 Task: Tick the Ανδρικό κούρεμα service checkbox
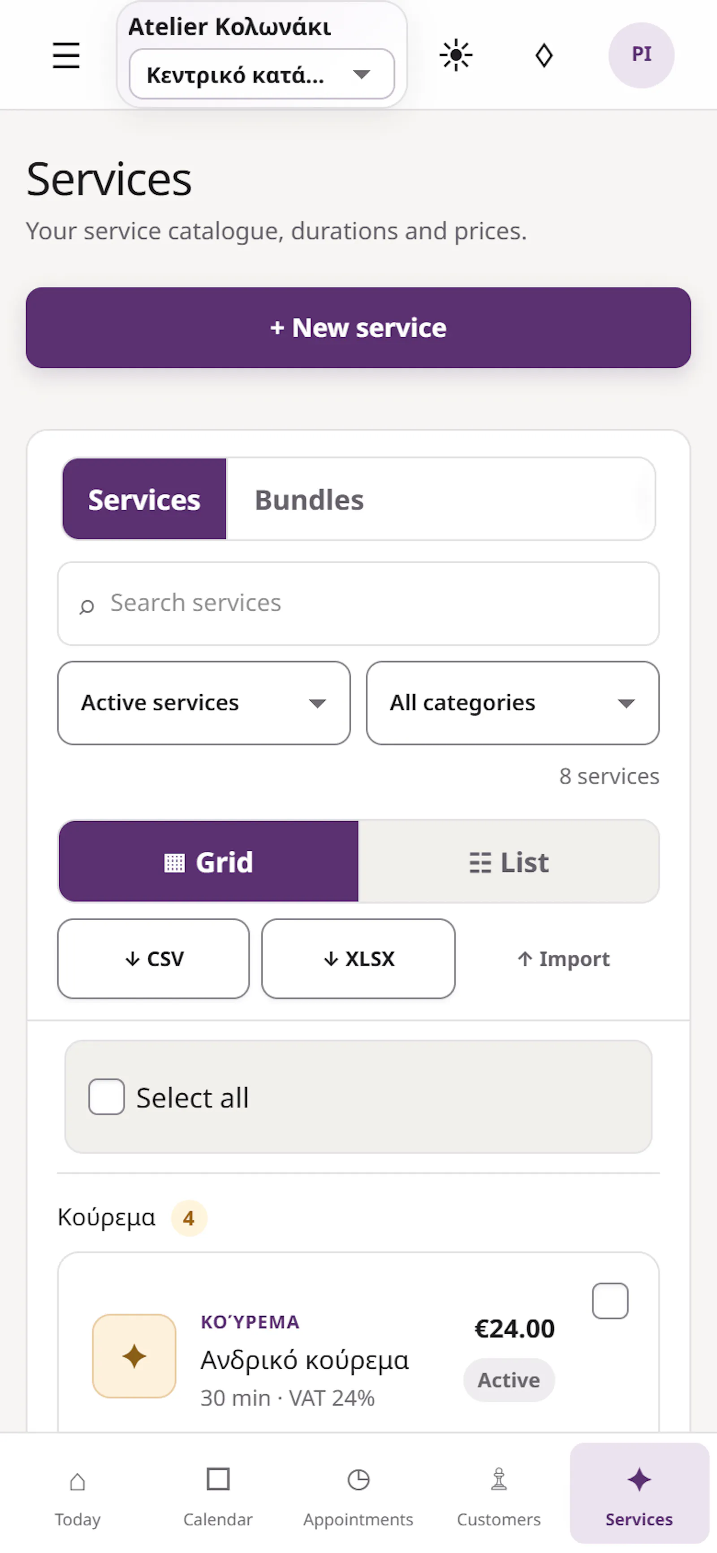coord(610,1301)
